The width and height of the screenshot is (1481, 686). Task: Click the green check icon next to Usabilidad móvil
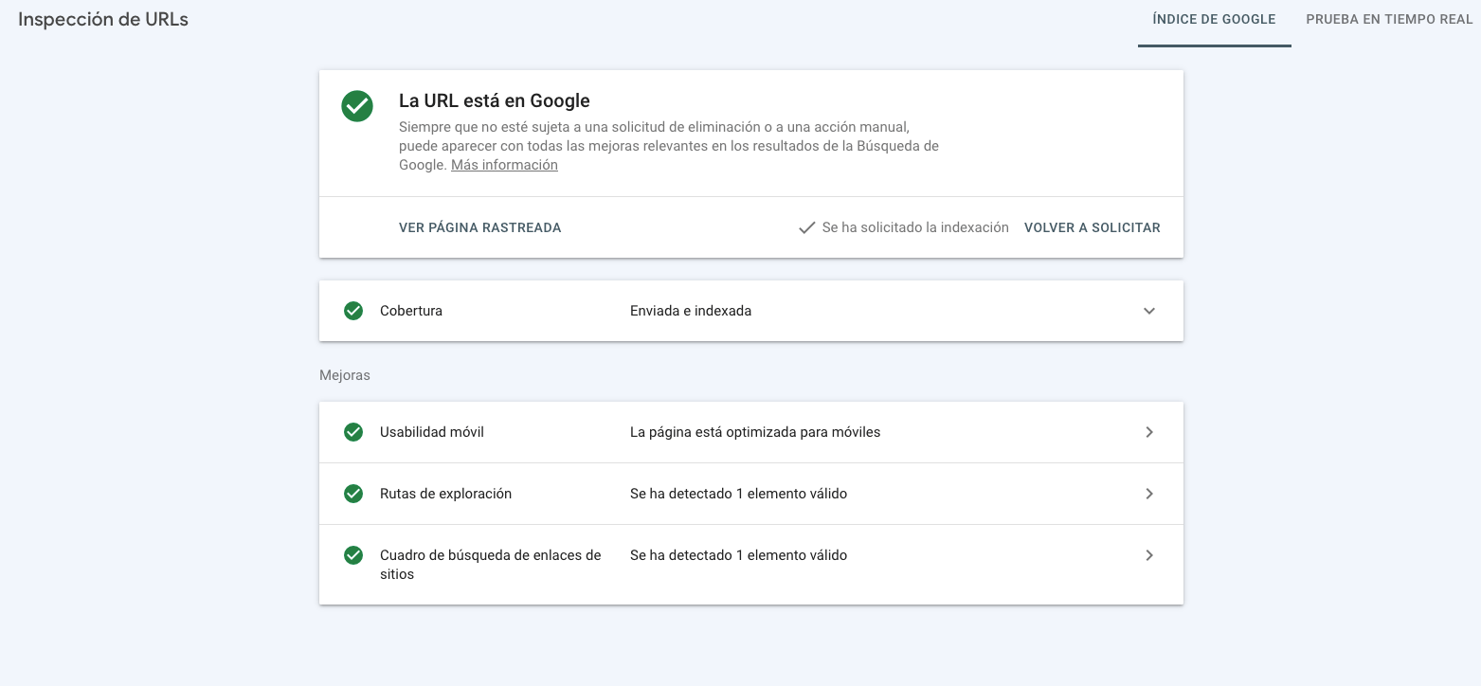[353, 432]
